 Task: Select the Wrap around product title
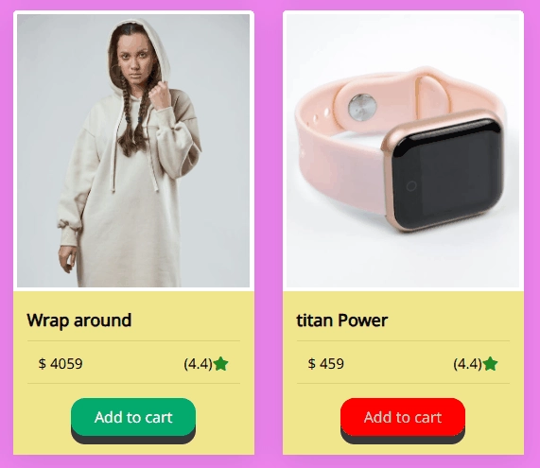coord(79,321)
